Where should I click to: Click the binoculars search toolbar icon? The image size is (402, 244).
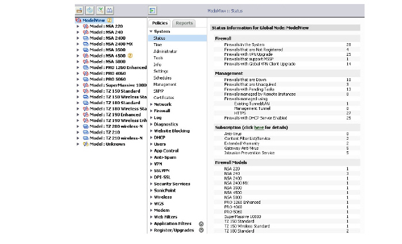pos(109,10)
